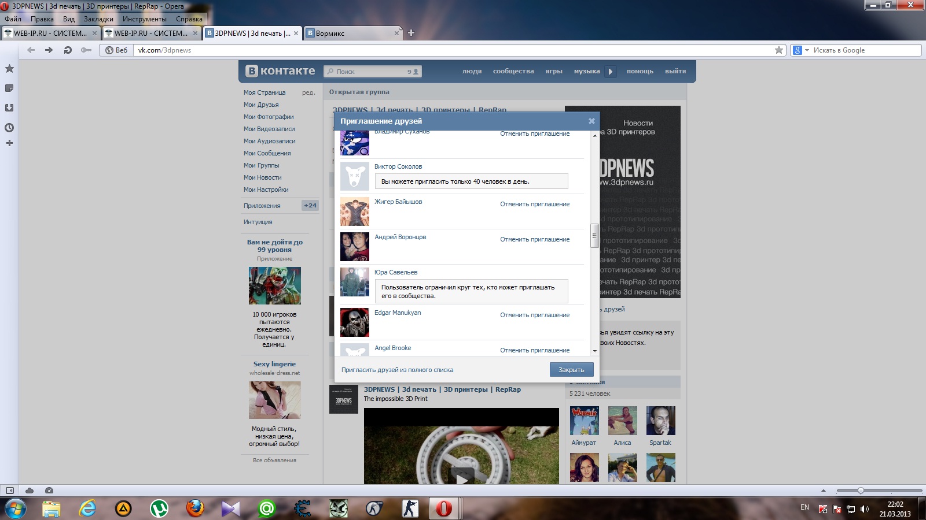The width and height of the screenshot is (926, 520).
Task: Open Opera downloads panel icon
Action: coord(9,108)
